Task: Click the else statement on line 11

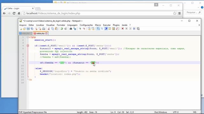Action: click(x=38, y=68)
